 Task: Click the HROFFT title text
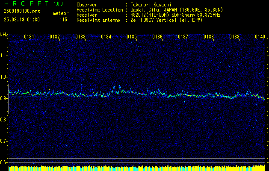pos(25,4)
